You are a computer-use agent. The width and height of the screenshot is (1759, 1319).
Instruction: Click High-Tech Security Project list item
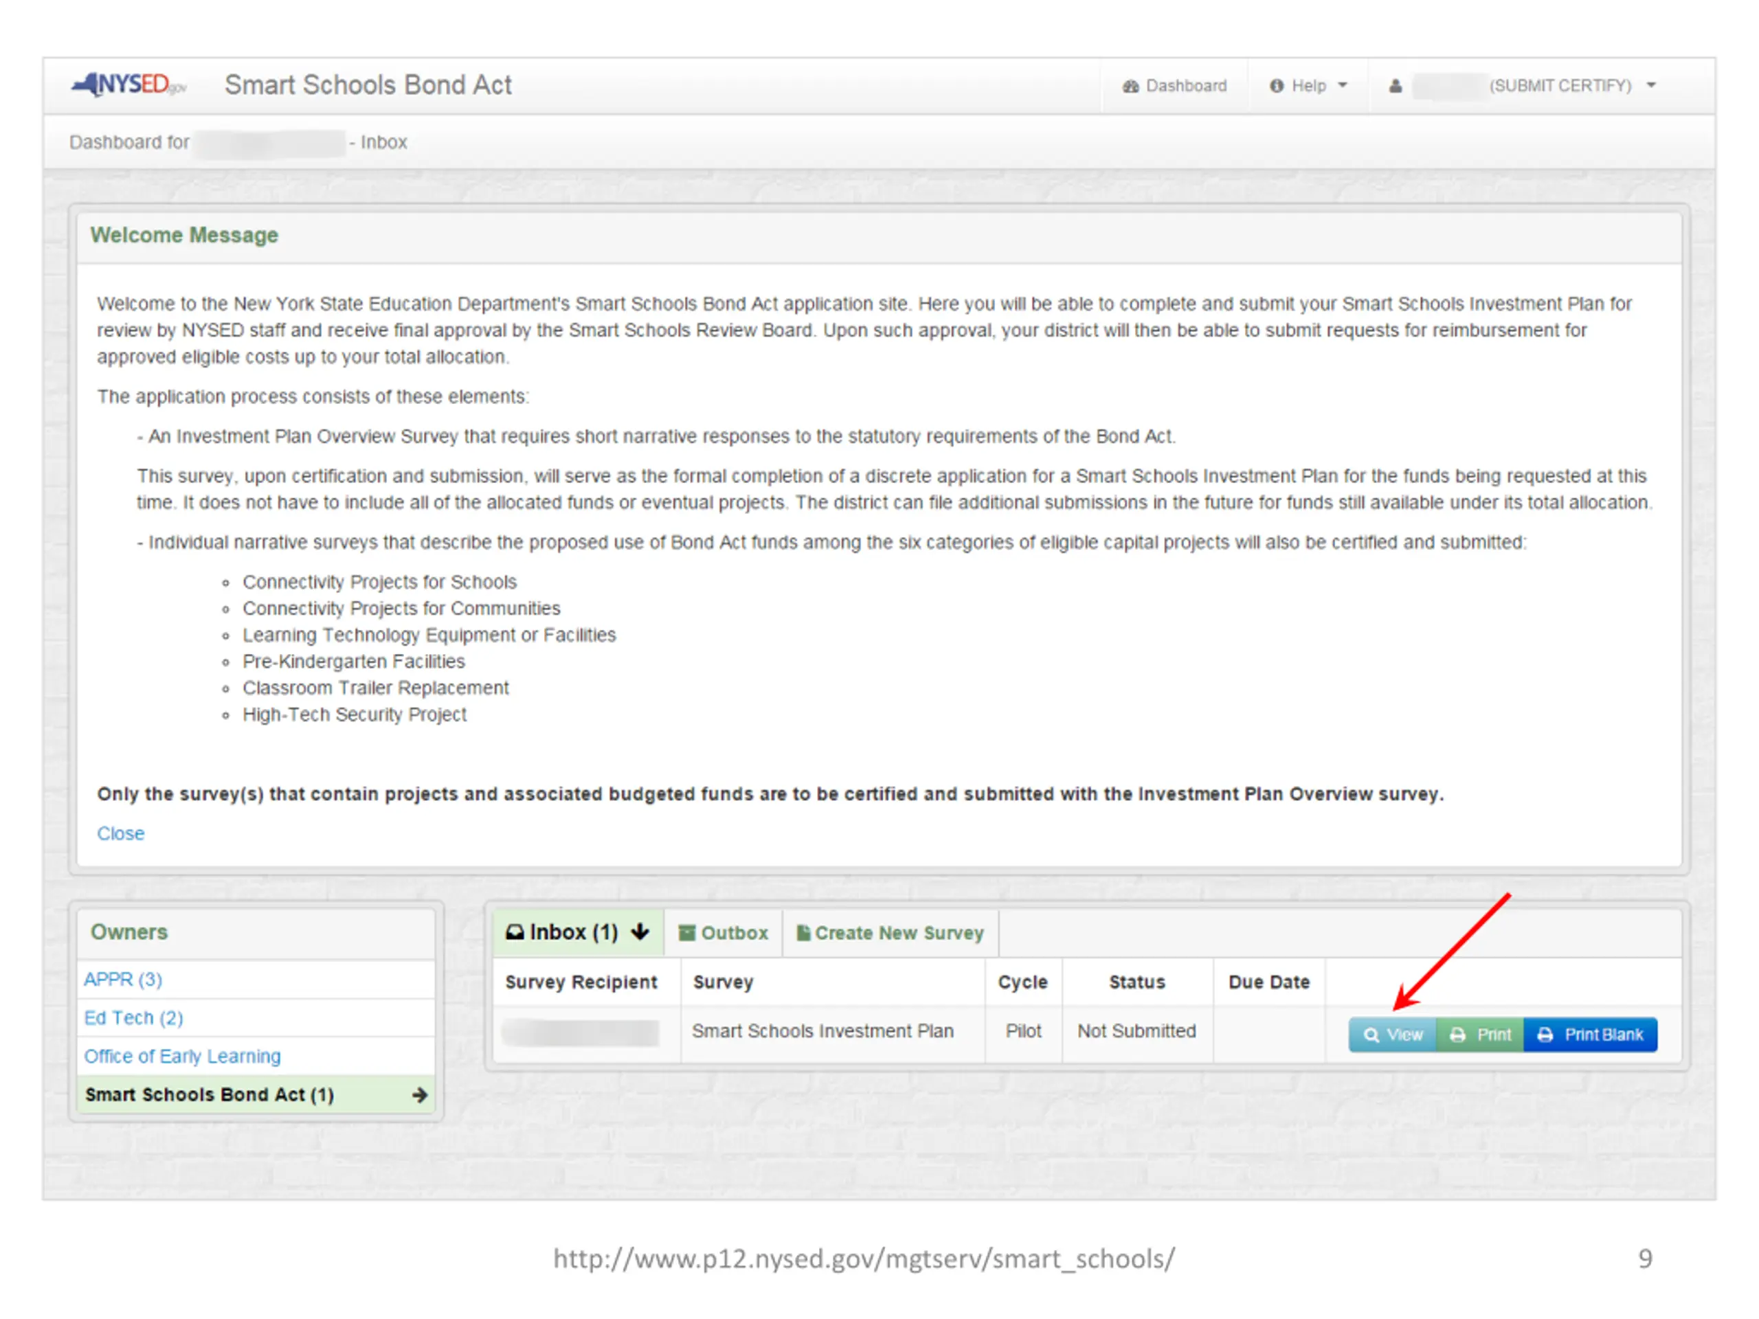pyautogui.click(x=354, y=714)
